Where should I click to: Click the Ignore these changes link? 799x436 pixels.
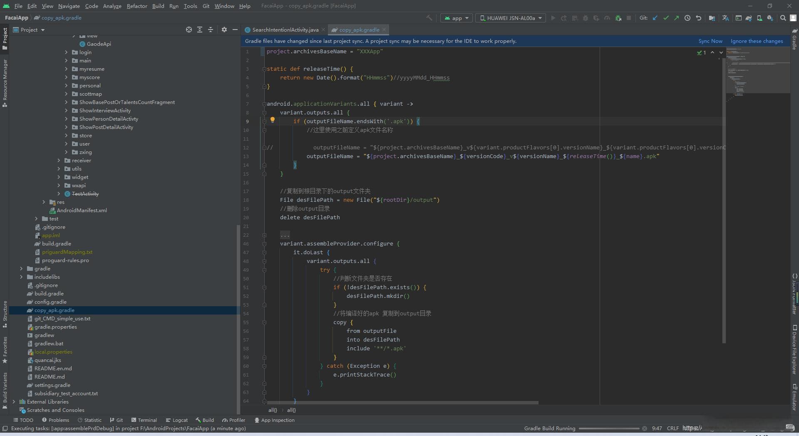(x=757, y=41)
